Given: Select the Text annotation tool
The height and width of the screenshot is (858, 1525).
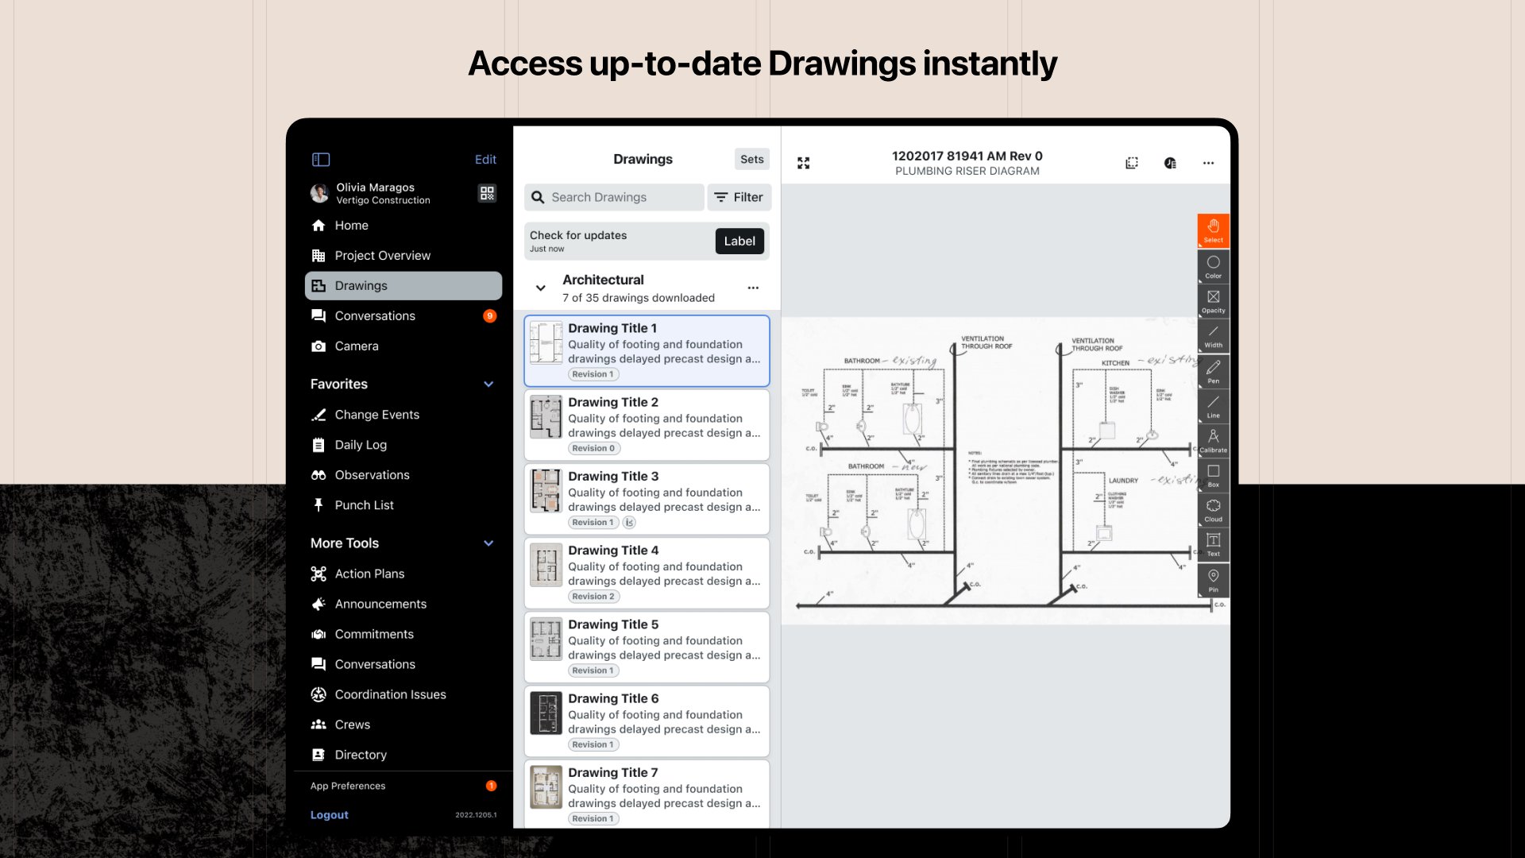Looking at the screenshot, I should tap(1213, 543).
